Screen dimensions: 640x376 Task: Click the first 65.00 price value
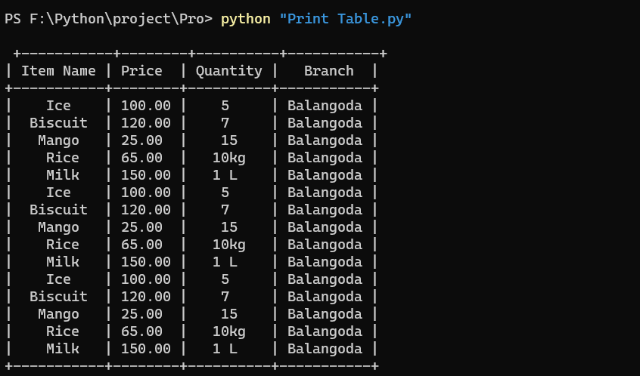(x=141, y=158)
